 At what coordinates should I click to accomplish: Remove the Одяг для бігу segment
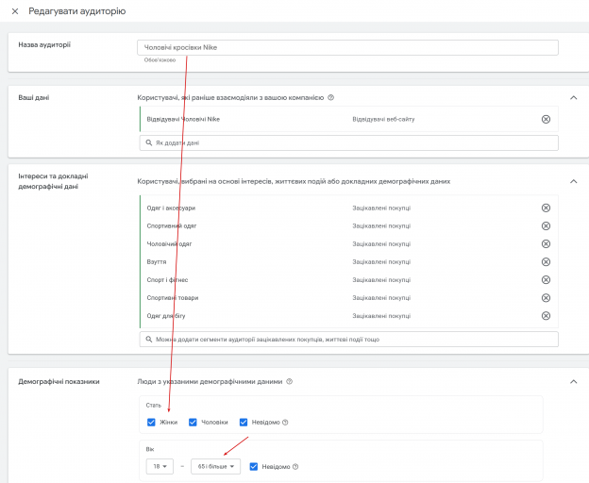coord(546,316)
